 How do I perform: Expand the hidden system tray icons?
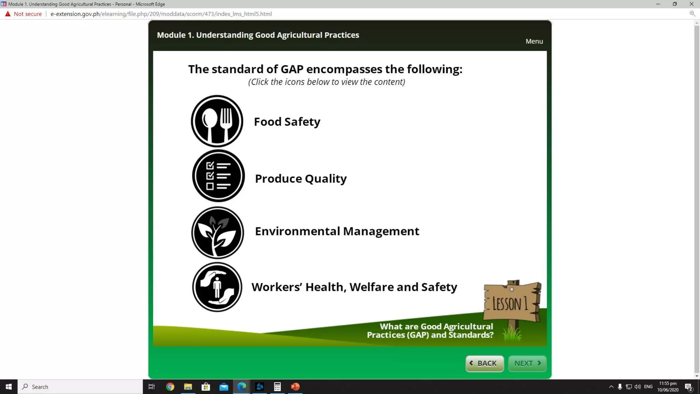[611, 386]
